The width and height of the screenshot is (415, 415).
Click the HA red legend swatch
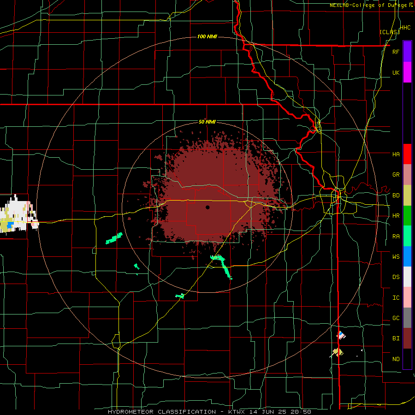[407, 154]
